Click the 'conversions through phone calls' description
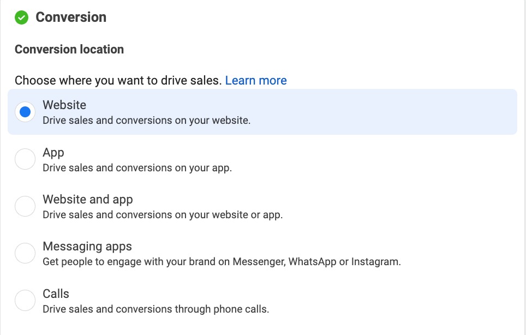The width and height of the screenshot is (526, 335). [156, 309]
